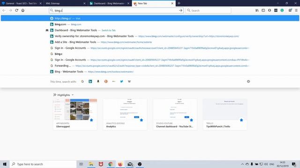
Task: Click the Go arrow in address bar
Action: [x=180, y=10]
